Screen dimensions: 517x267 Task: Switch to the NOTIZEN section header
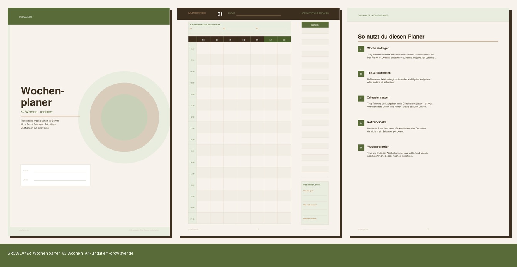pyautogui.click(x=315, y=24)
